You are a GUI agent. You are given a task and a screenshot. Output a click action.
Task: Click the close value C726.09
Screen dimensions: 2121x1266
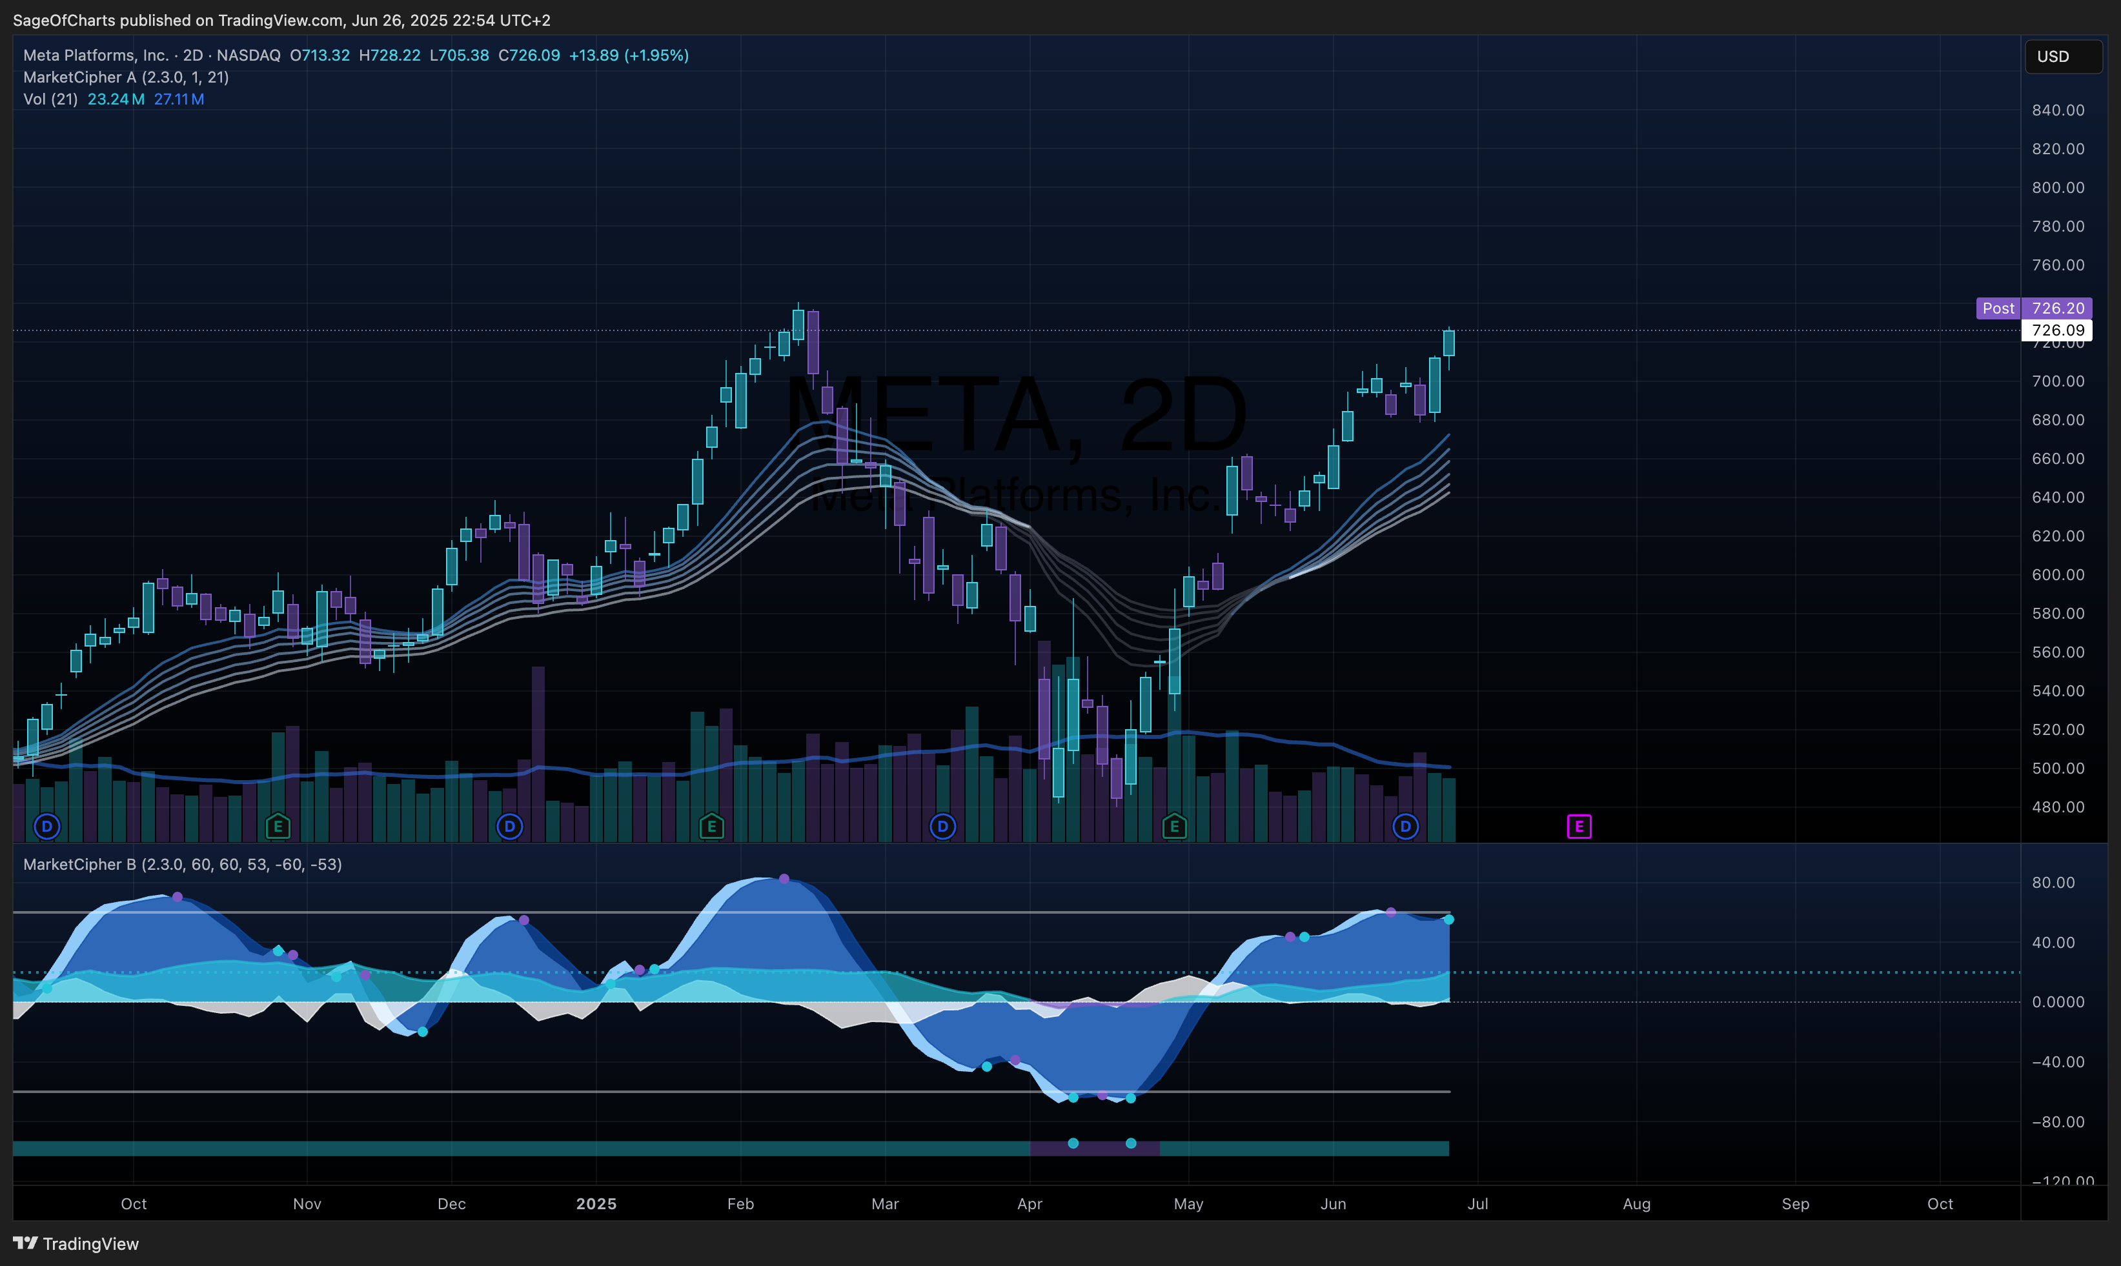(x=530, y=55)
